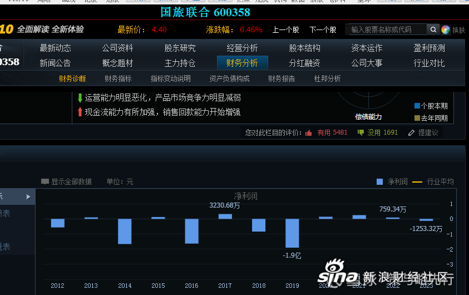Image resolution: width=469 pixels, height=295 pixels.
Task: Click the 单位：元 unit label
Action: click(120, 181)
